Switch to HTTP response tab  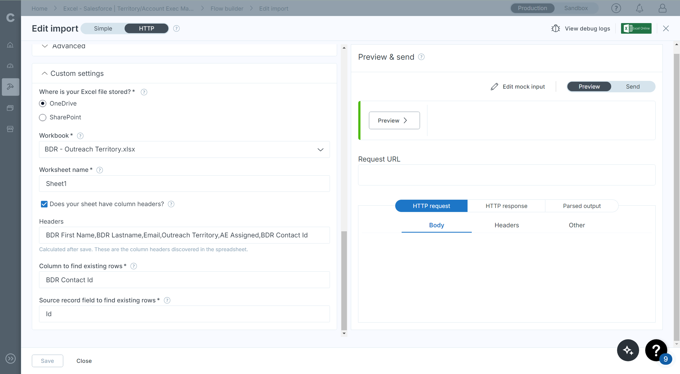tap(506, 206)
